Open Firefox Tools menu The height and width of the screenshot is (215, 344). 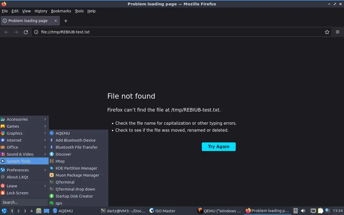pyautogui.click(x=79, y=11)
